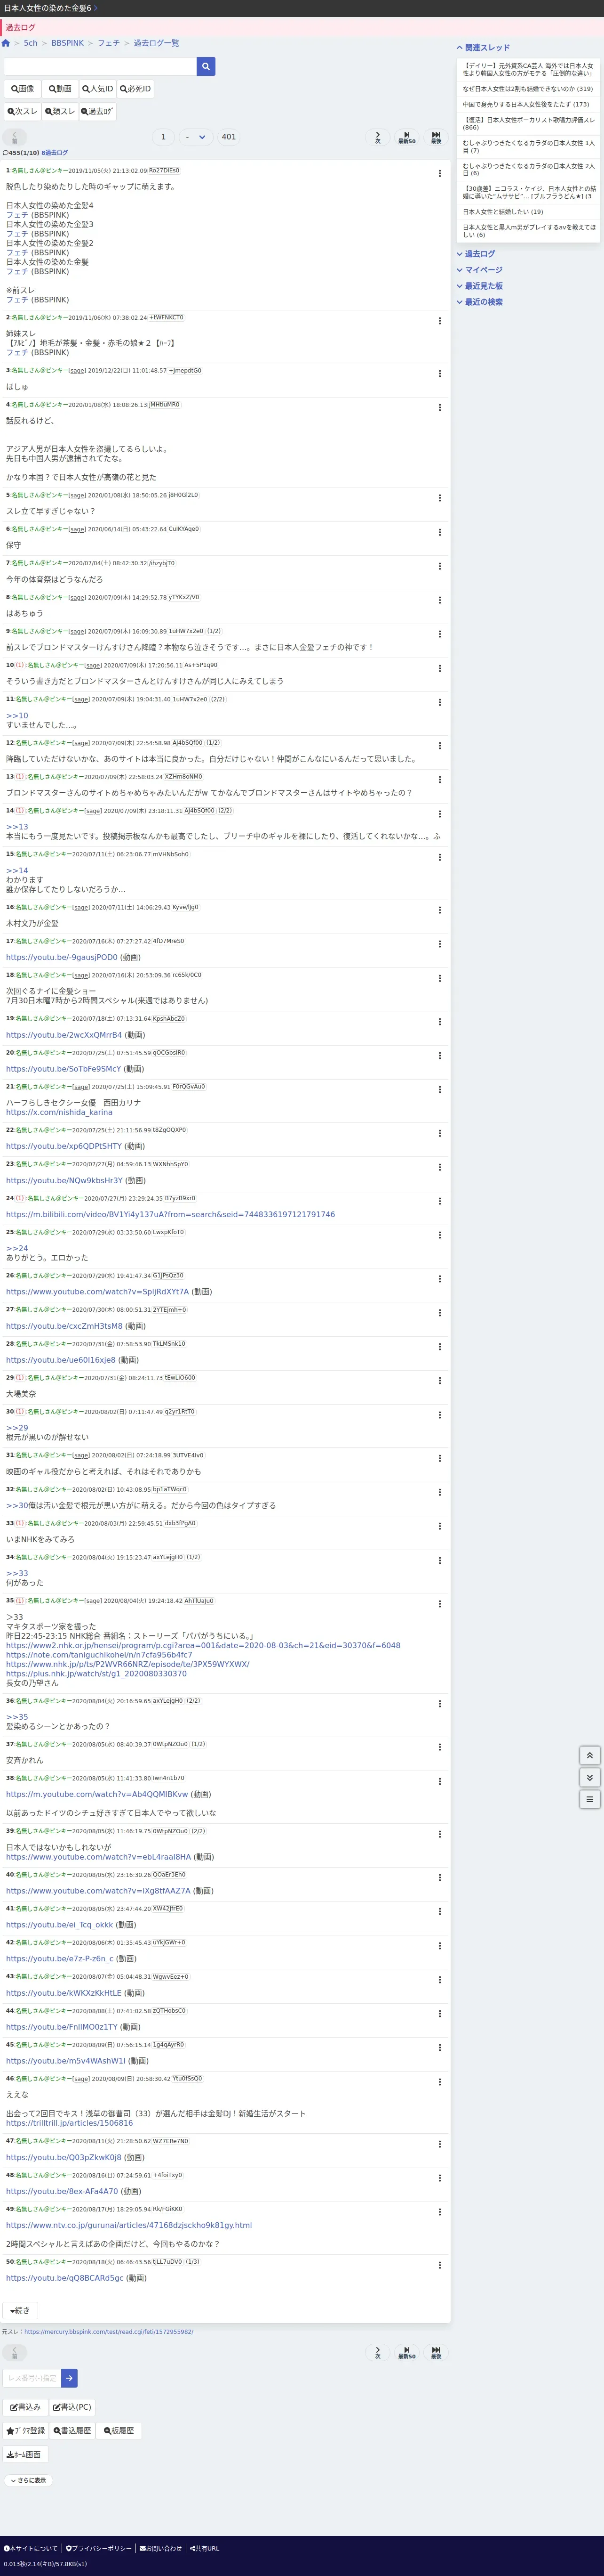
Task: Expand さらに表示 to show more
Action: [28, 2480]
